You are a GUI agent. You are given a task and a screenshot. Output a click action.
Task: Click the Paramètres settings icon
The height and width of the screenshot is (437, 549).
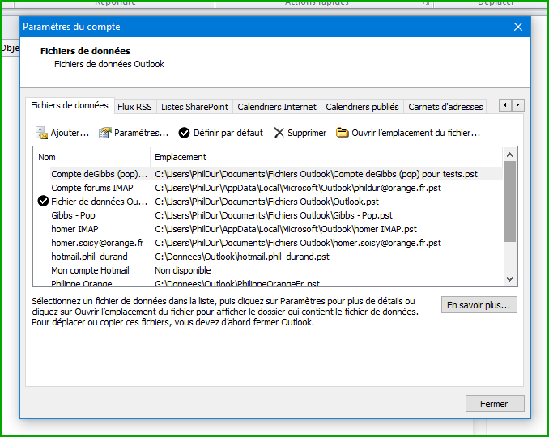(x=104, y=133)
